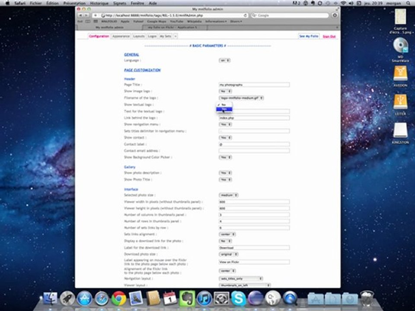The height and width of the screenshot is (311, 415).
Task: Open the Google Maps bookmark
Action: (x=156, y=22)
